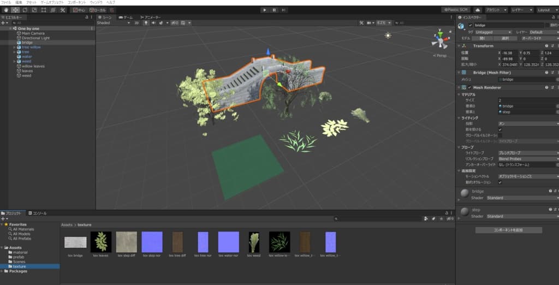Open the Console tab
This screenshot has width=559, height=285.
pos(38,213)
